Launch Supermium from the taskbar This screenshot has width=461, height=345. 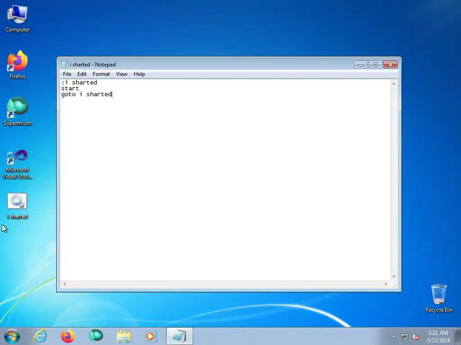click(96, 336)
